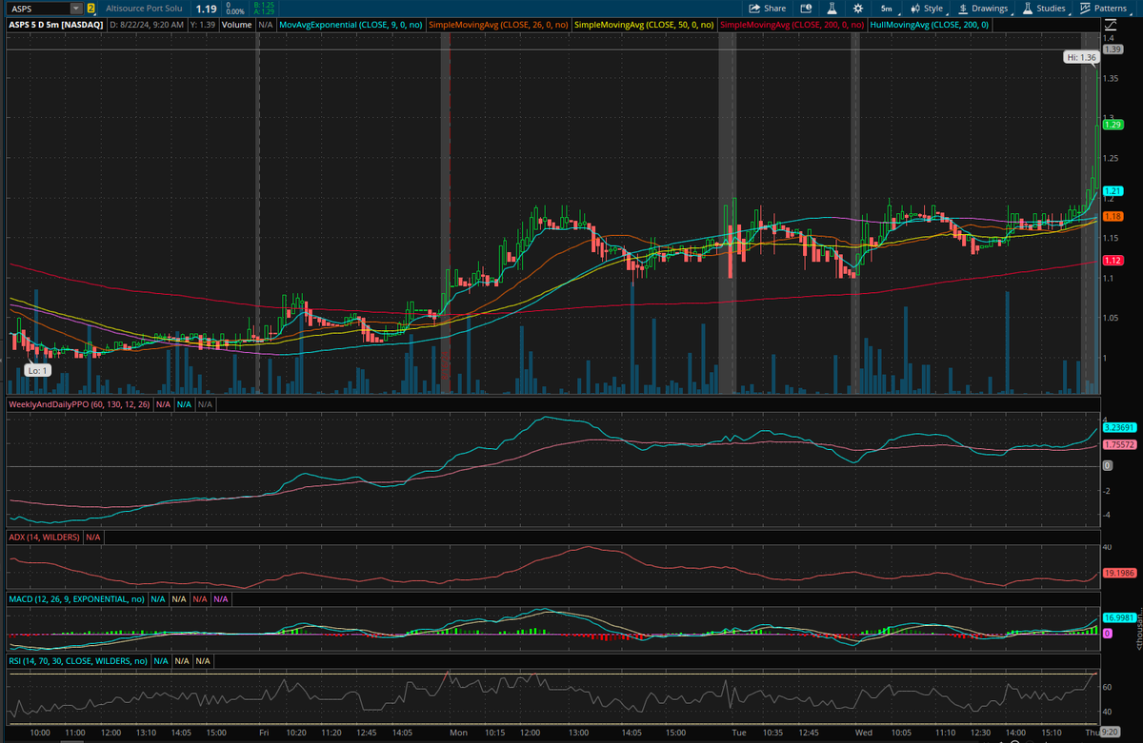Click the orange 1.18 SMA axis tag
Screen dimensions: 1143x743
(x=1113, y=217)
